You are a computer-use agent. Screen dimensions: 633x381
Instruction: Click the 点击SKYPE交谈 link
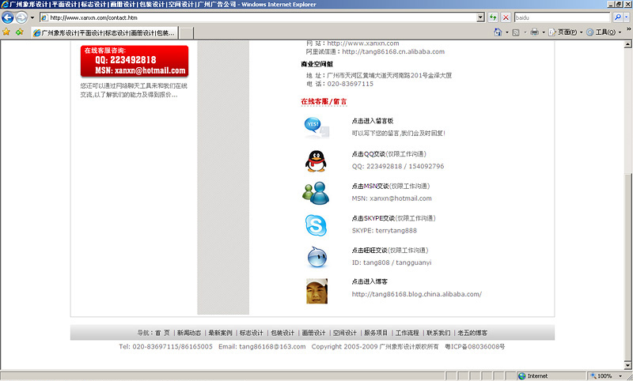coord(373,218)
